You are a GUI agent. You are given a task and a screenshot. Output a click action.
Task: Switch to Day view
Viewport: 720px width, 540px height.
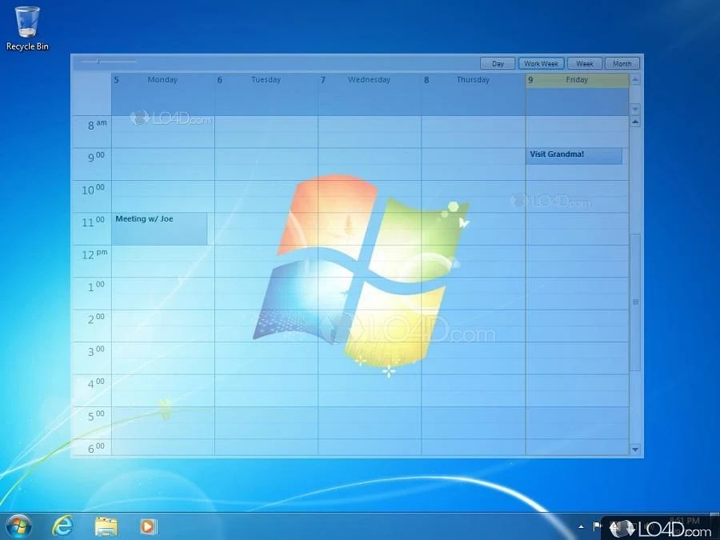point(498,62)
